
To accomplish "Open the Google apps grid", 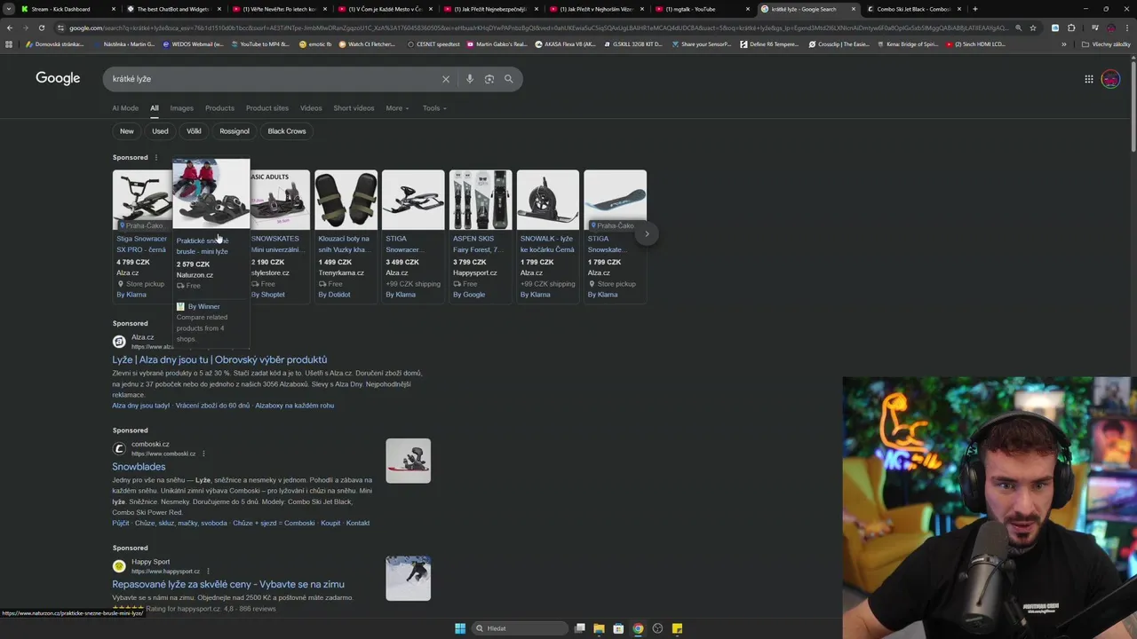I will 1089,79.
